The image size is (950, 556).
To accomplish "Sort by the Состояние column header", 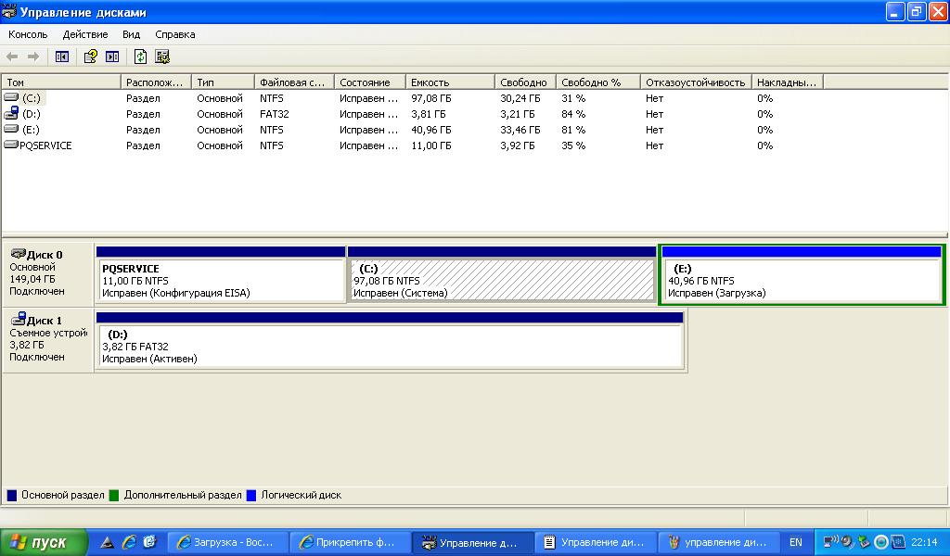I will [x=370, y=82].
